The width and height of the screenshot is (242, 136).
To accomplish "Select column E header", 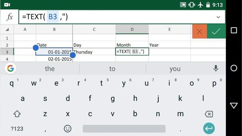I will tap(169, 29).
